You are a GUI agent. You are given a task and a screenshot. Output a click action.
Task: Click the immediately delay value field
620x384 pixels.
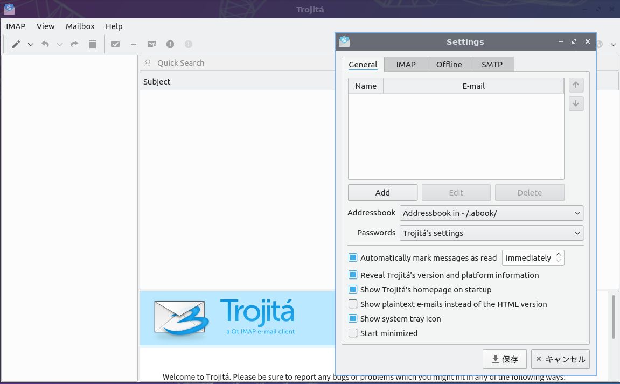pyautogui.click(x=528, y=258)
